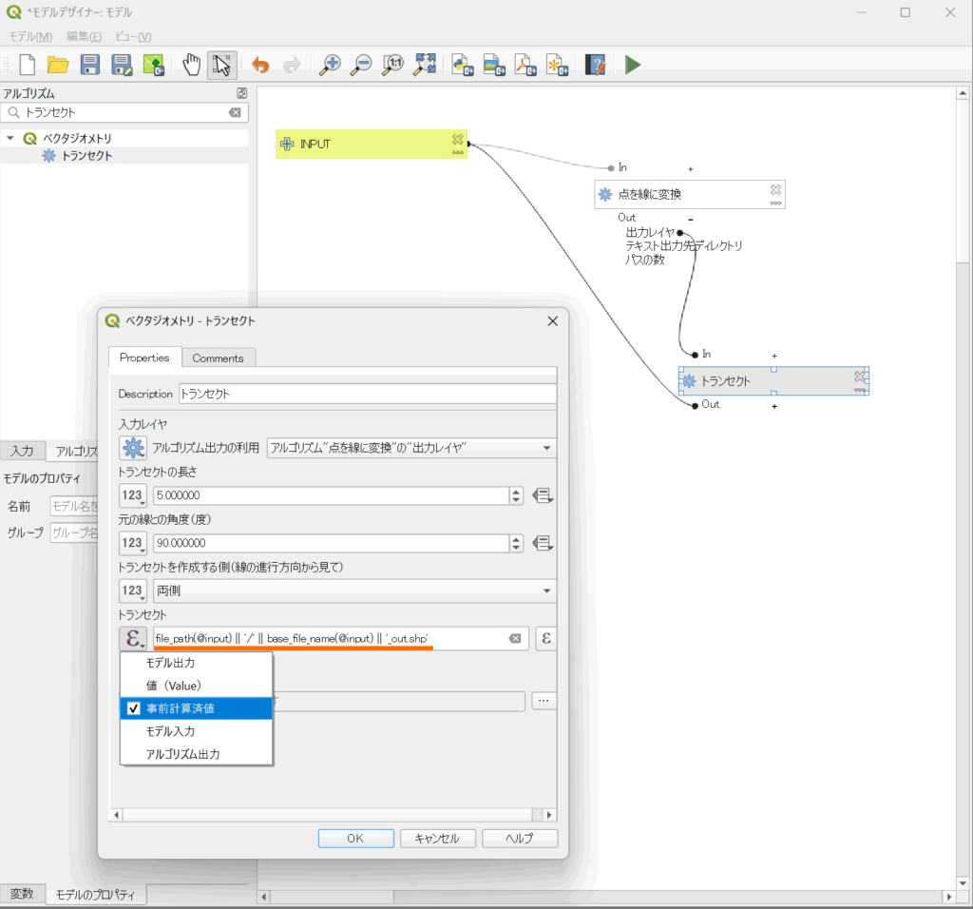Open source type menu for トランセクト output
Image resolution: width=973 pixels, height=909 pixels.
click(133, 638)
